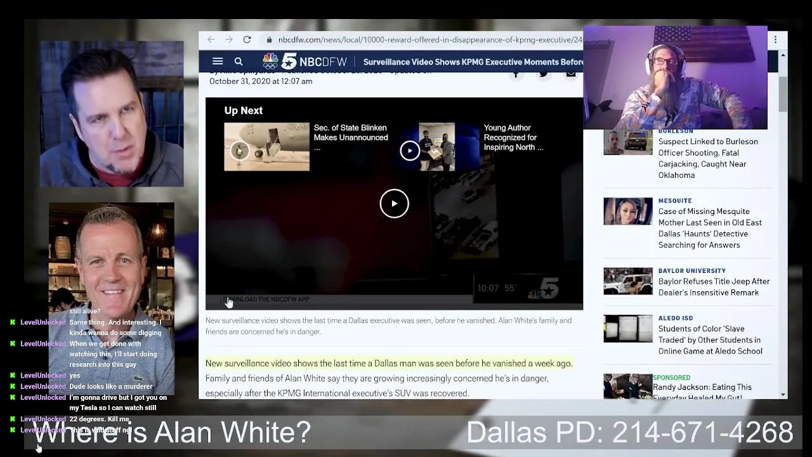Click the 10:07 time and temperature overlay
Screen dimensions: 812x457
[x=497, y=288]
